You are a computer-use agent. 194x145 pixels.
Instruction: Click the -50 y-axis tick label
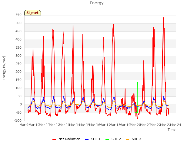pyautogui.click(x=19, y=112)
